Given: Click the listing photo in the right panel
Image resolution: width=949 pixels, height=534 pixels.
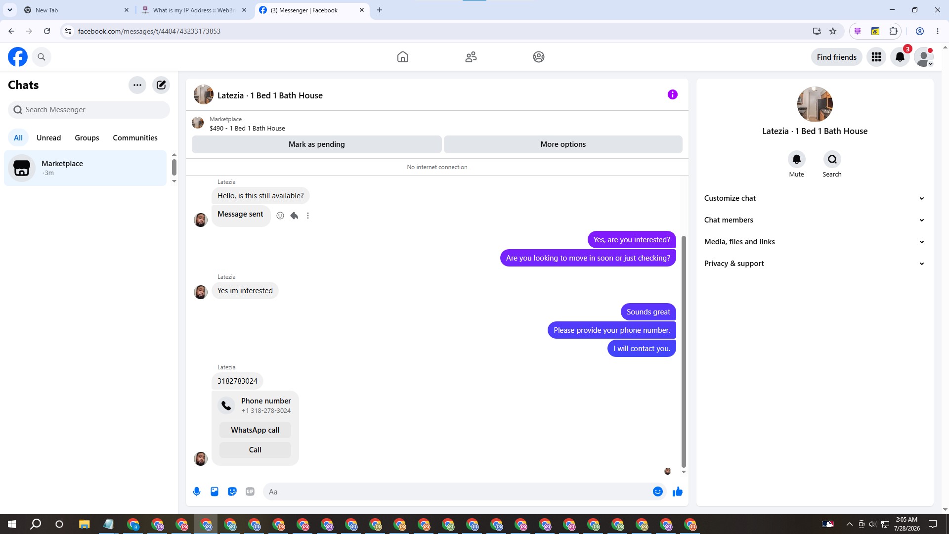Looking at the screenshot, I should pos(815,104).
